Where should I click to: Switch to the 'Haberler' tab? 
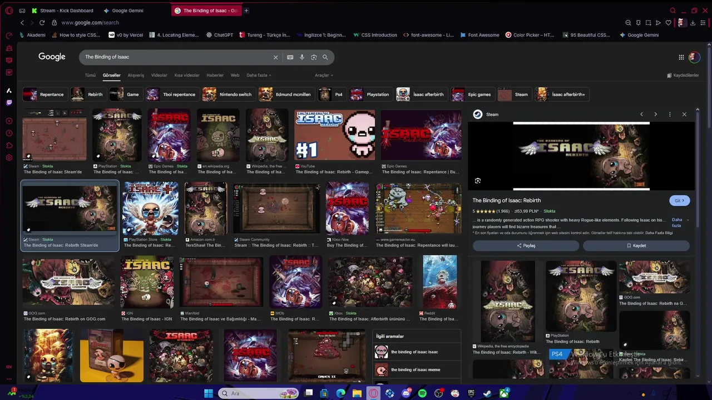(215, 76)
